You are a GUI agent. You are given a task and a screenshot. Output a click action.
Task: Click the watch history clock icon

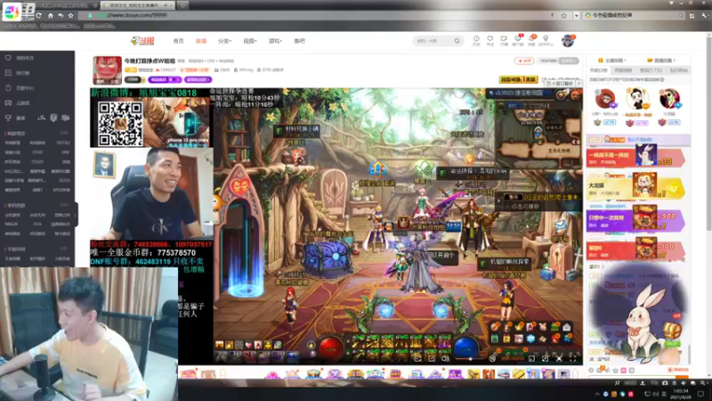476,39
